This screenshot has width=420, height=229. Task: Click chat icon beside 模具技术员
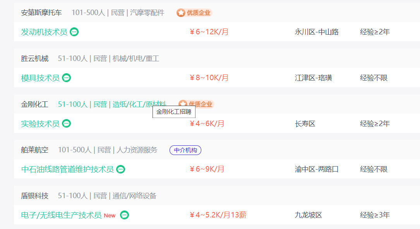pyautogui.click(x=67, y=78)
